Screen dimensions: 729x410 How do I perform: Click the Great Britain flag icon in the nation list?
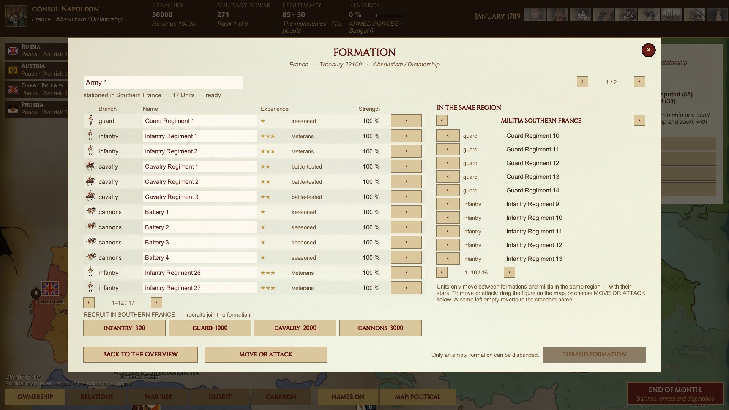click(13, 89)
